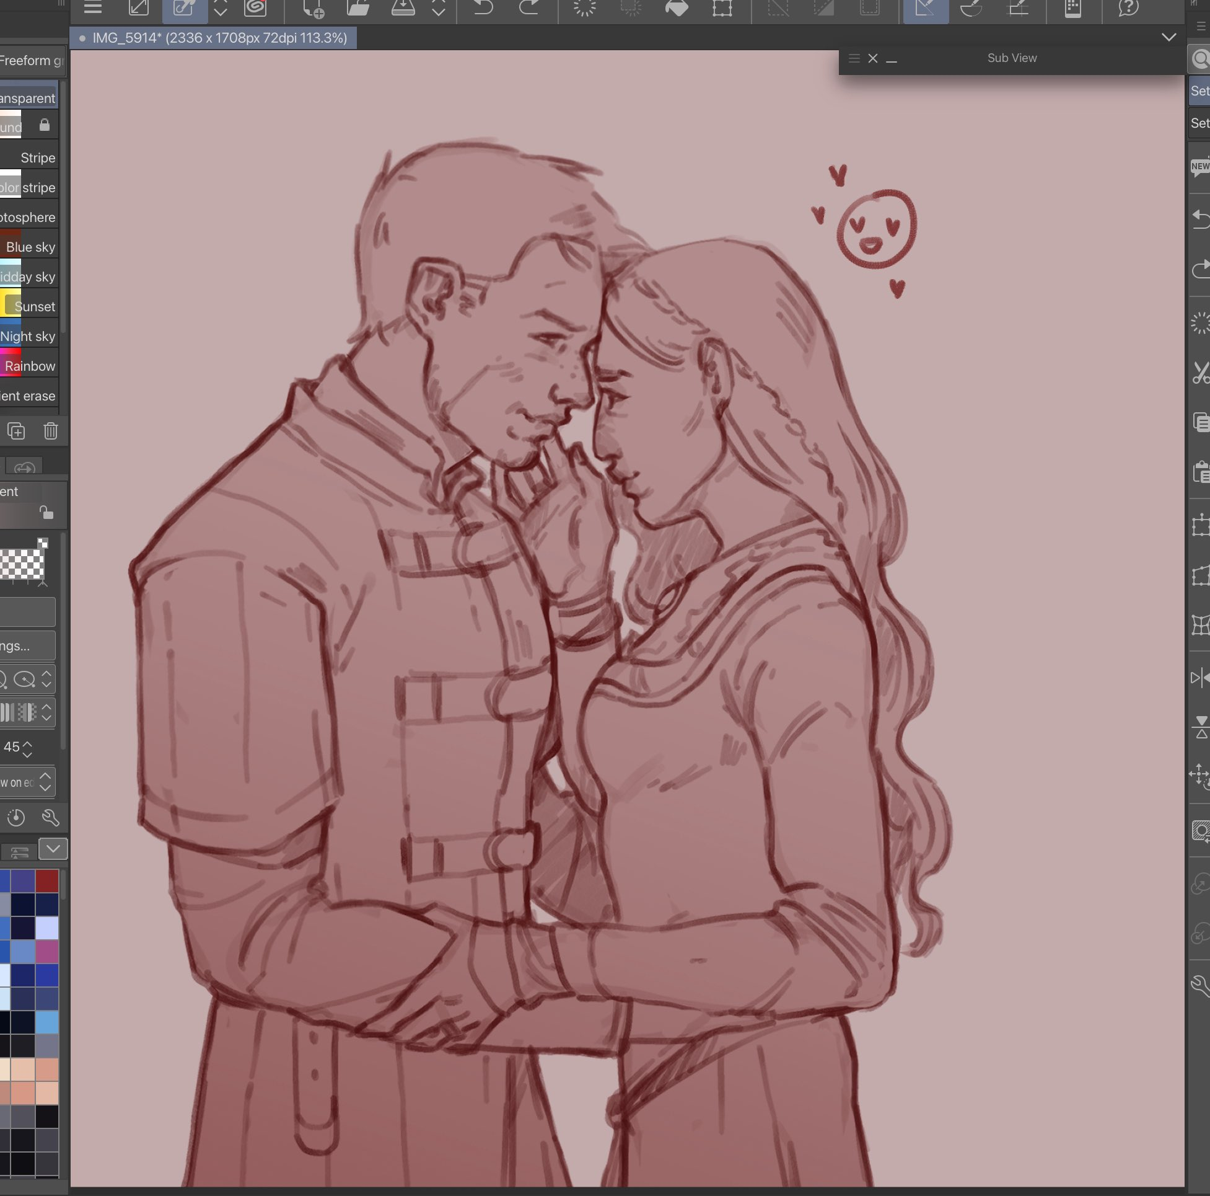Viewport: 1210px width, 1196px height.
Task: Click the Fill bucket icon in toolbar
Action: click(x=677, y=7)
